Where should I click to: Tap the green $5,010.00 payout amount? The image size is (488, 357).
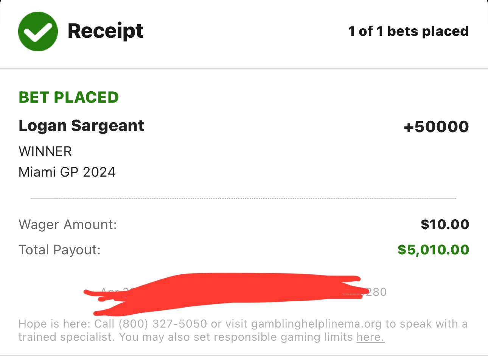pos(433,250)
